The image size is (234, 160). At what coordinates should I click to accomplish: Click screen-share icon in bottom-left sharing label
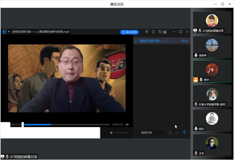click(x=3, y=157)
